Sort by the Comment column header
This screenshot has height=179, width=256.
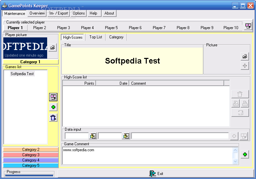(177, 83)
